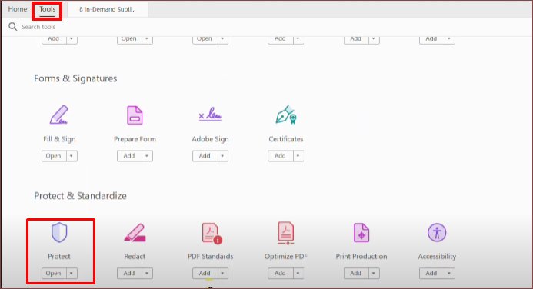
Task: Open the Certificates tool icon
Action: tap(286, 115)
